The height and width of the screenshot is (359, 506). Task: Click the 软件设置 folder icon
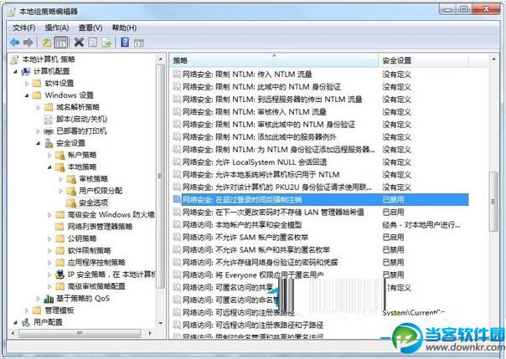[37, 84]
